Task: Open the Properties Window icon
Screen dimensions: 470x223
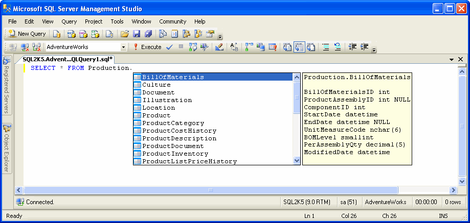Action: click(x=211, y=34)
